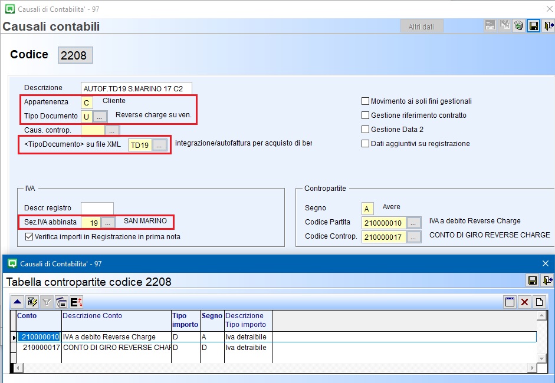Click the filter-with-lightning icon in the grid toolbar

click(x=32, y=302)
